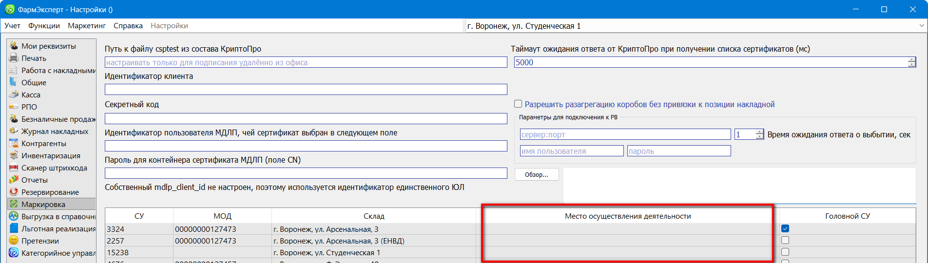The image size is (928, 263).
Task: Enable Разрешить разагрегацию коробов checkbox
Action: (x=518, y=104)
